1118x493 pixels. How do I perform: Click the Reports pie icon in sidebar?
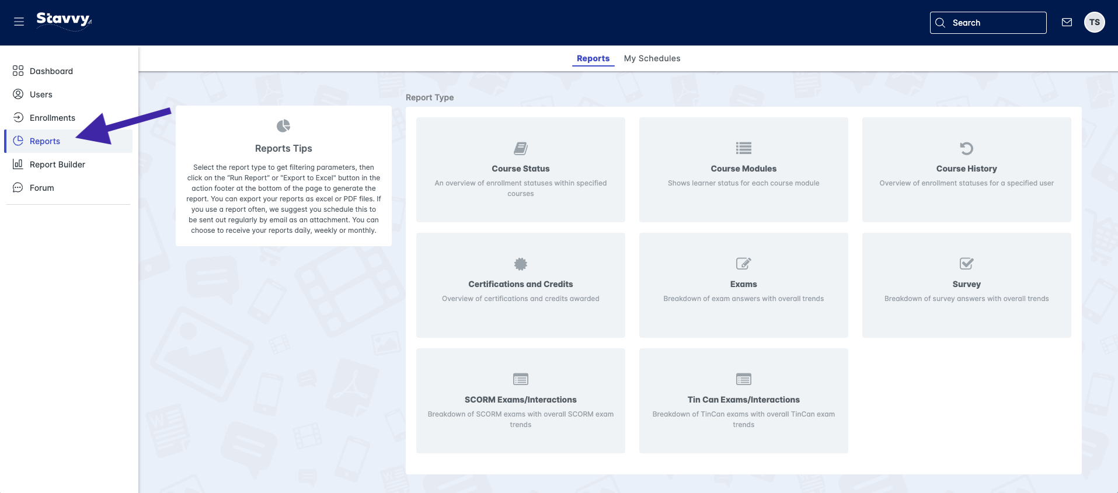[18, 141]
